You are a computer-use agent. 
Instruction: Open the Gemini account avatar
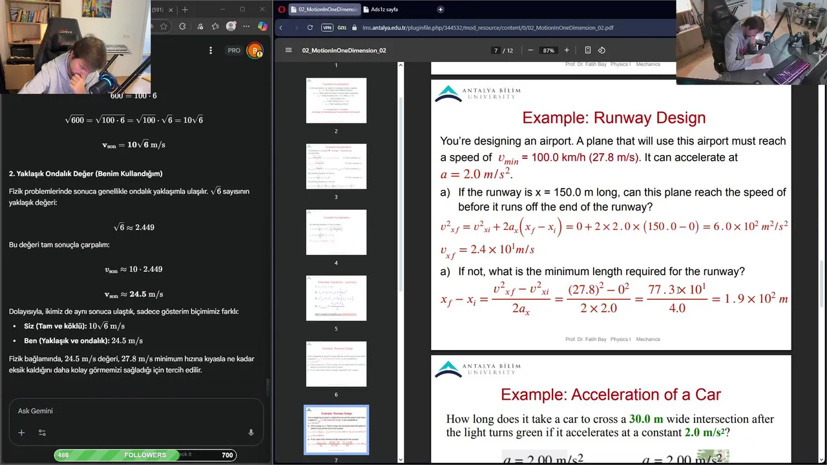point(255,50)
